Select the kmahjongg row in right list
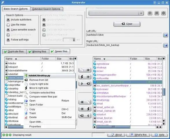 click(127, 100)
